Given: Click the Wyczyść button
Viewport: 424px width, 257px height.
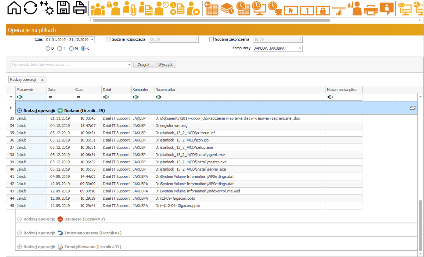Looking at the screenshot, I should (x=166, y=65).
